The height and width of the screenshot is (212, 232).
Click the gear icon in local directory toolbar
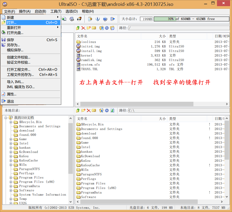107,111
